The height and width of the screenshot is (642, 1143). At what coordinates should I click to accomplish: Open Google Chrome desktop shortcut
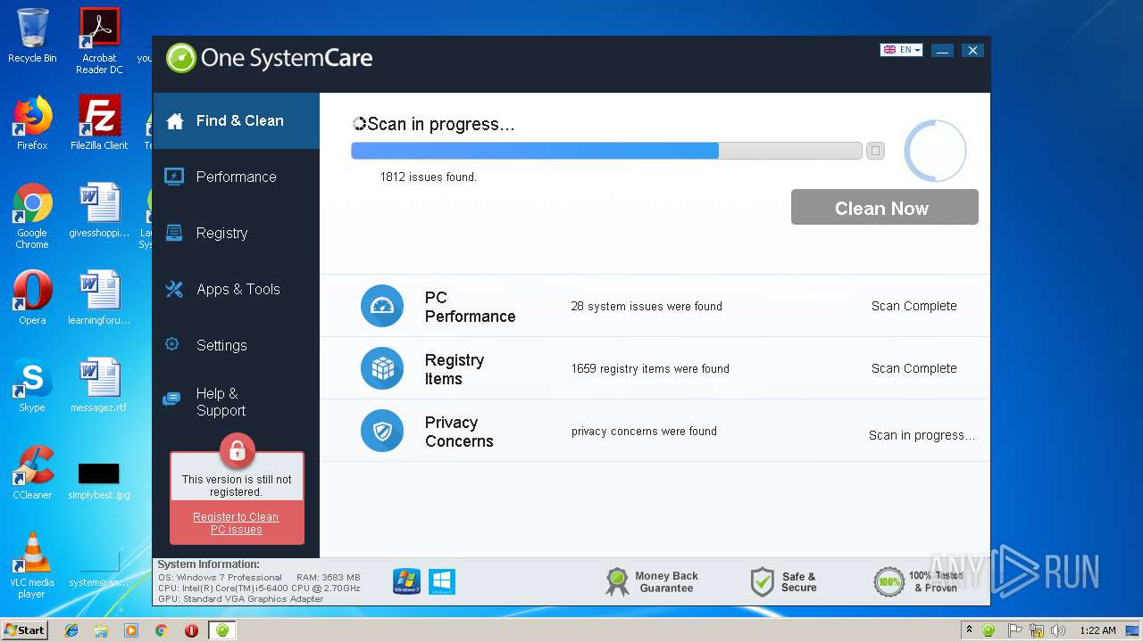pos(32,216)
